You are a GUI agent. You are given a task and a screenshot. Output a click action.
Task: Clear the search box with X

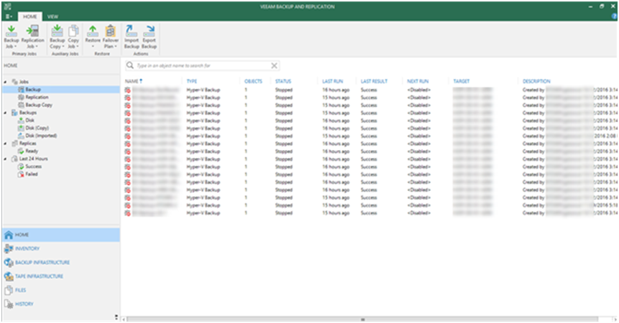(274, 66)
